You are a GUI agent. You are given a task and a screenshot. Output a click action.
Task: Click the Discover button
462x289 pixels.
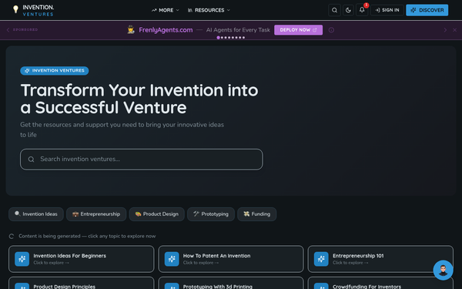427,10
